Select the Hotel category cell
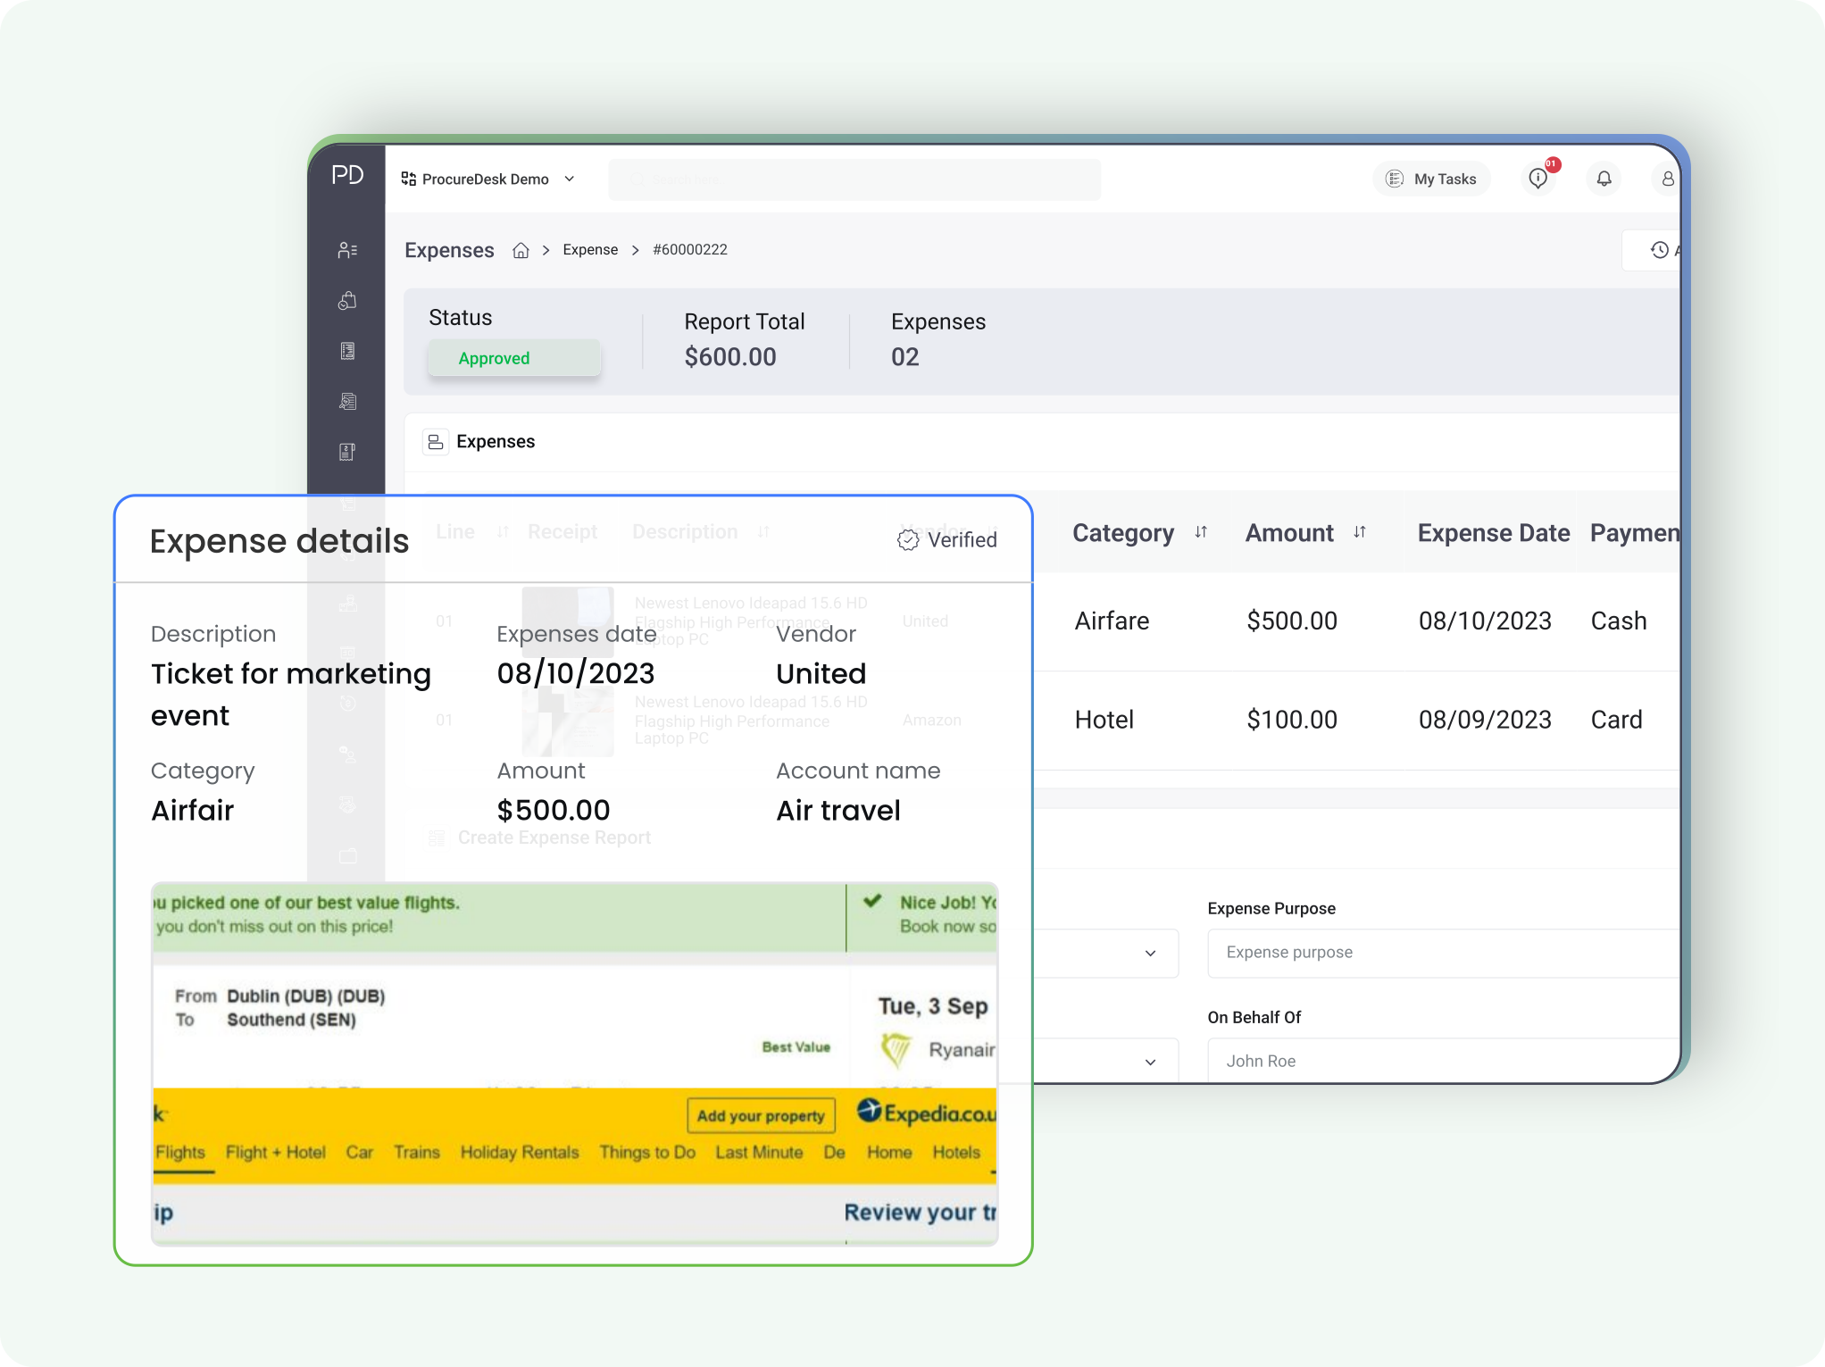Screen dimensions: 1825x1367 [x=1104, y=720]
